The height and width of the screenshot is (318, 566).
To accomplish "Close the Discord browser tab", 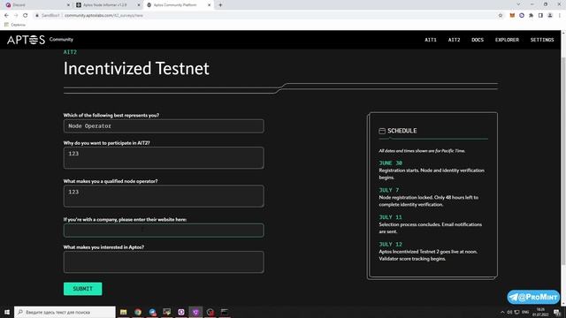I will (69, 5).
